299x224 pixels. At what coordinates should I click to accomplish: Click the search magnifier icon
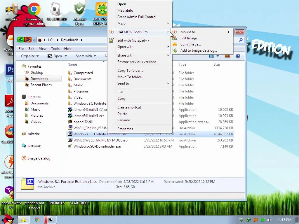[x=241, y=40]
